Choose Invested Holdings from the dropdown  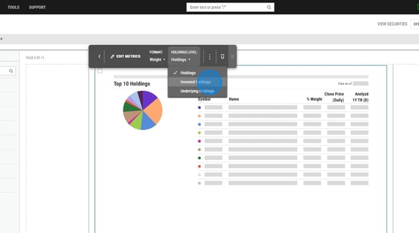(198, 82)
